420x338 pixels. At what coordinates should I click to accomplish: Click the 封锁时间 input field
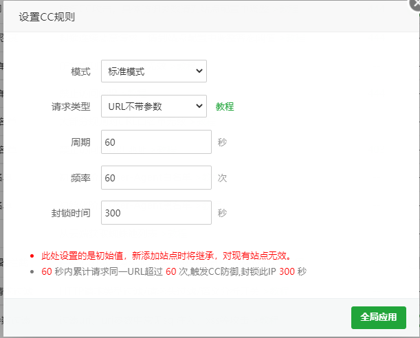[156, 213]
